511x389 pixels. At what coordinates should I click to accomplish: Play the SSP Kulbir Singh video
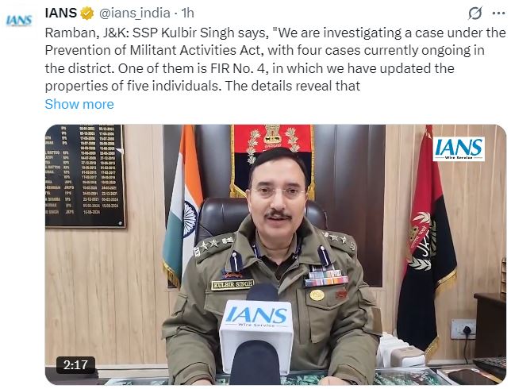click(275, 255)
